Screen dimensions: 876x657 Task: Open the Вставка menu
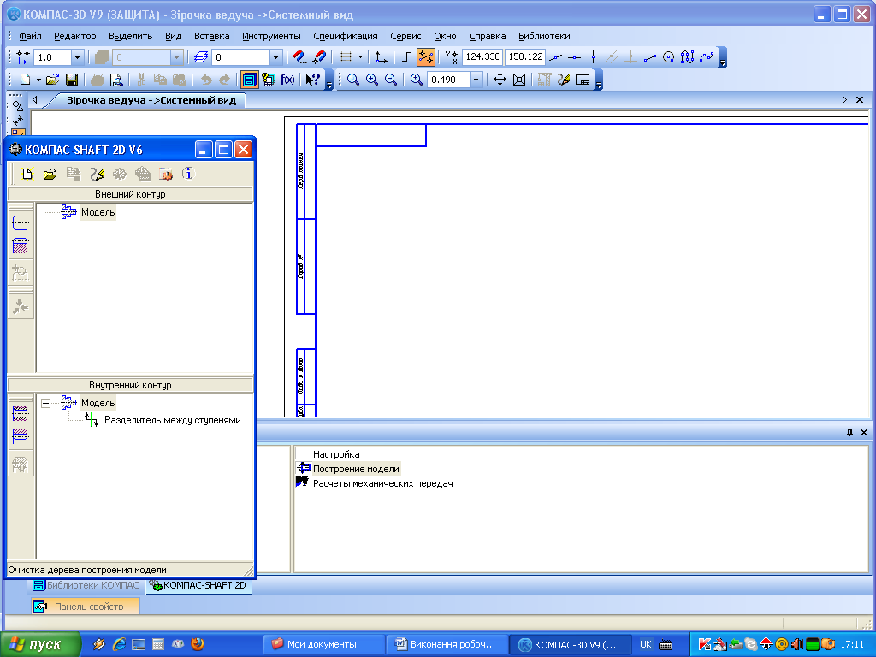[212, 36]
